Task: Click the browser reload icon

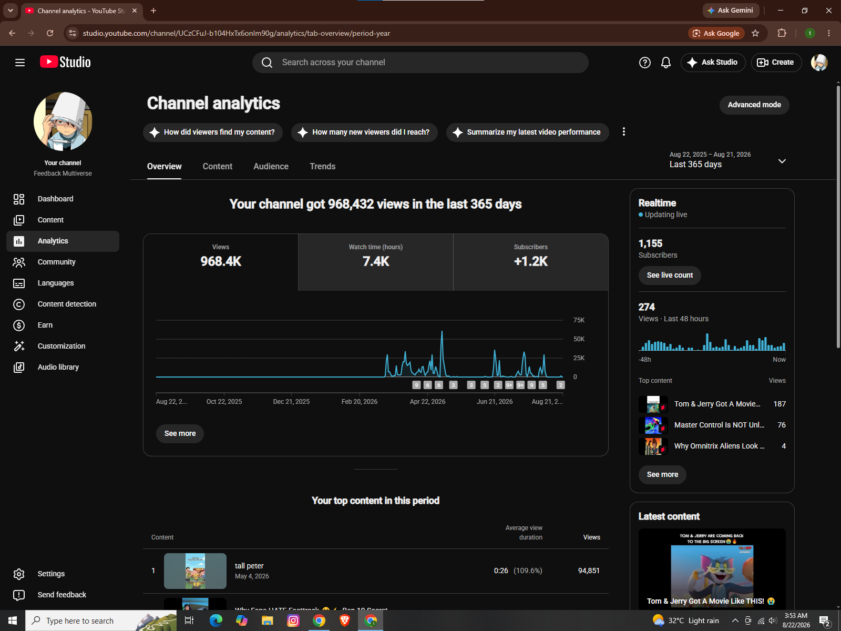Action: coord(50,33)
